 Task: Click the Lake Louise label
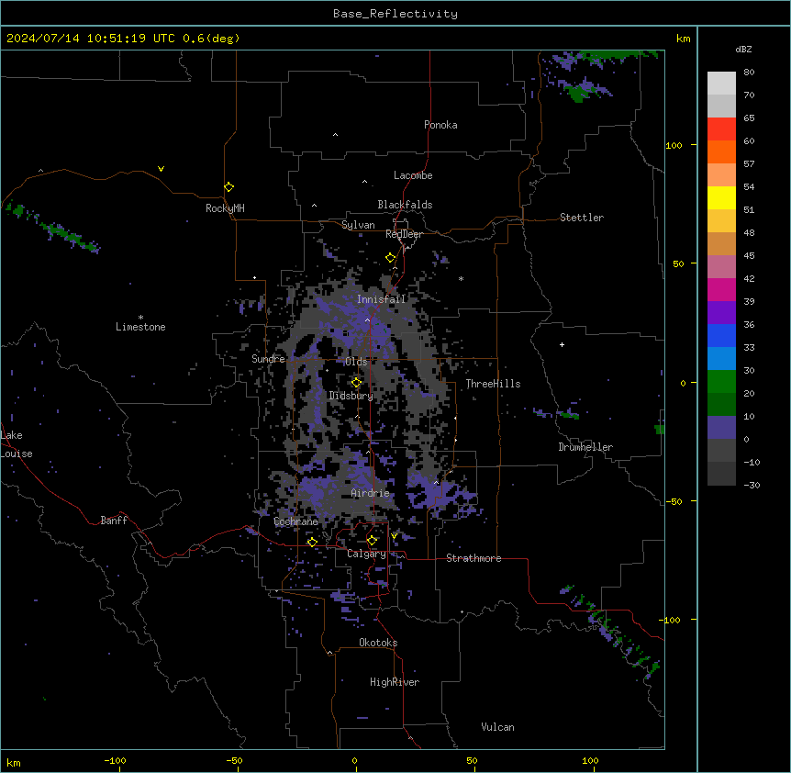pos(17,444)
